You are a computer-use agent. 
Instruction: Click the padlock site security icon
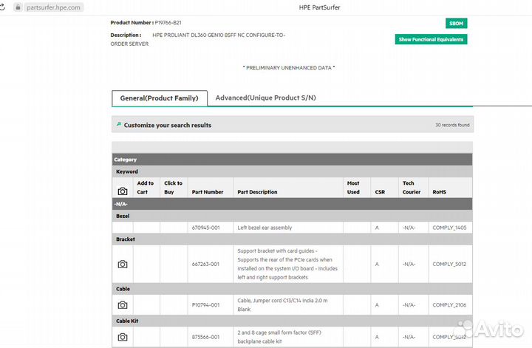(18, 7)
